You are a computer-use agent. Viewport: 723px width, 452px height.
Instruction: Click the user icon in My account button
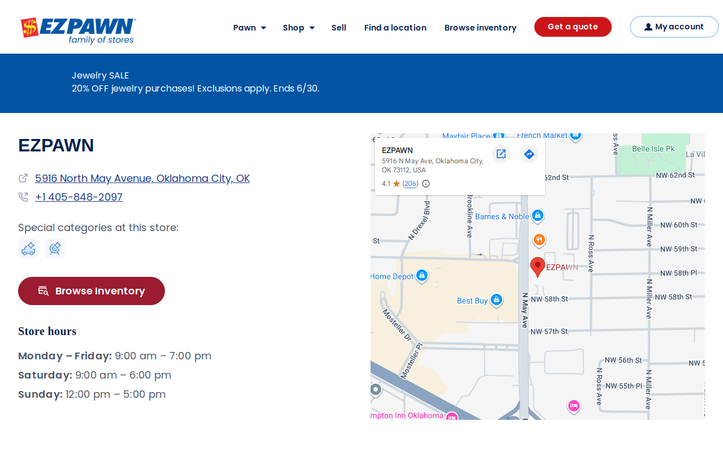[x=648, y=27]
